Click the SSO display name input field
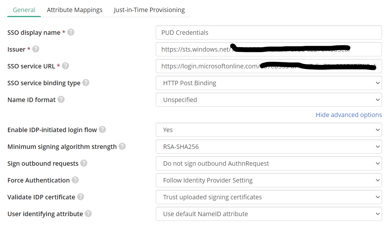Screen dimensions: 387x225 [x=269, y=32]
